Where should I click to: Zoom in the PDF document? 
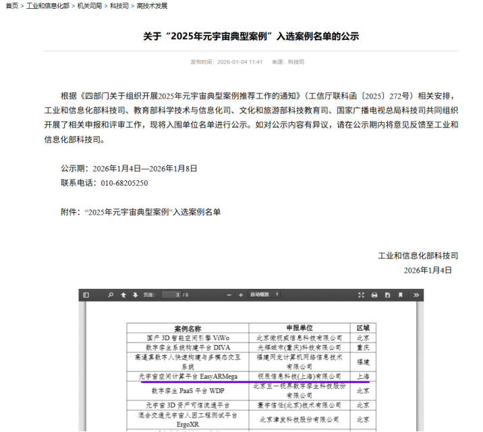click(241, 295)
